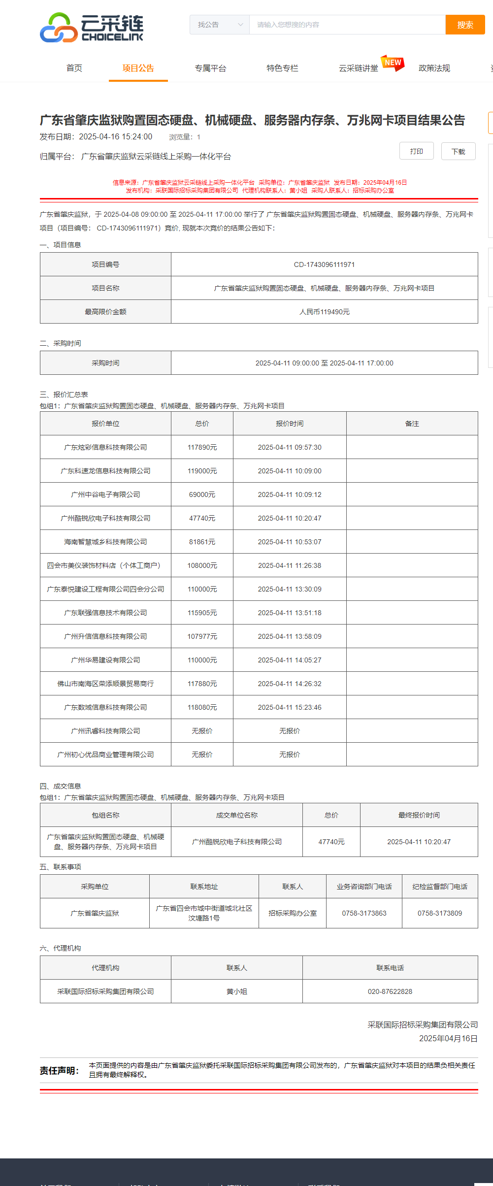Click the 报价时间 column header
The image size is (493, 1186).
pyautogui.click(x=290, y=424)
